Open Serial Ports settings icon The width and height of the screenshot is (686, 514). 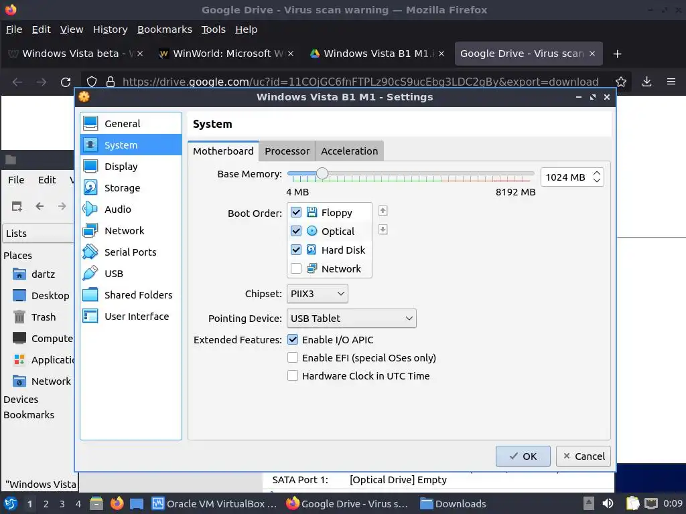coord(90,252)
